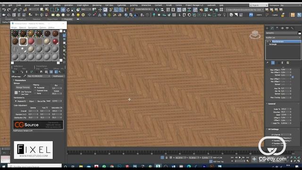
Task: Open the Modify tab in command panel
Action: (272, 28)
